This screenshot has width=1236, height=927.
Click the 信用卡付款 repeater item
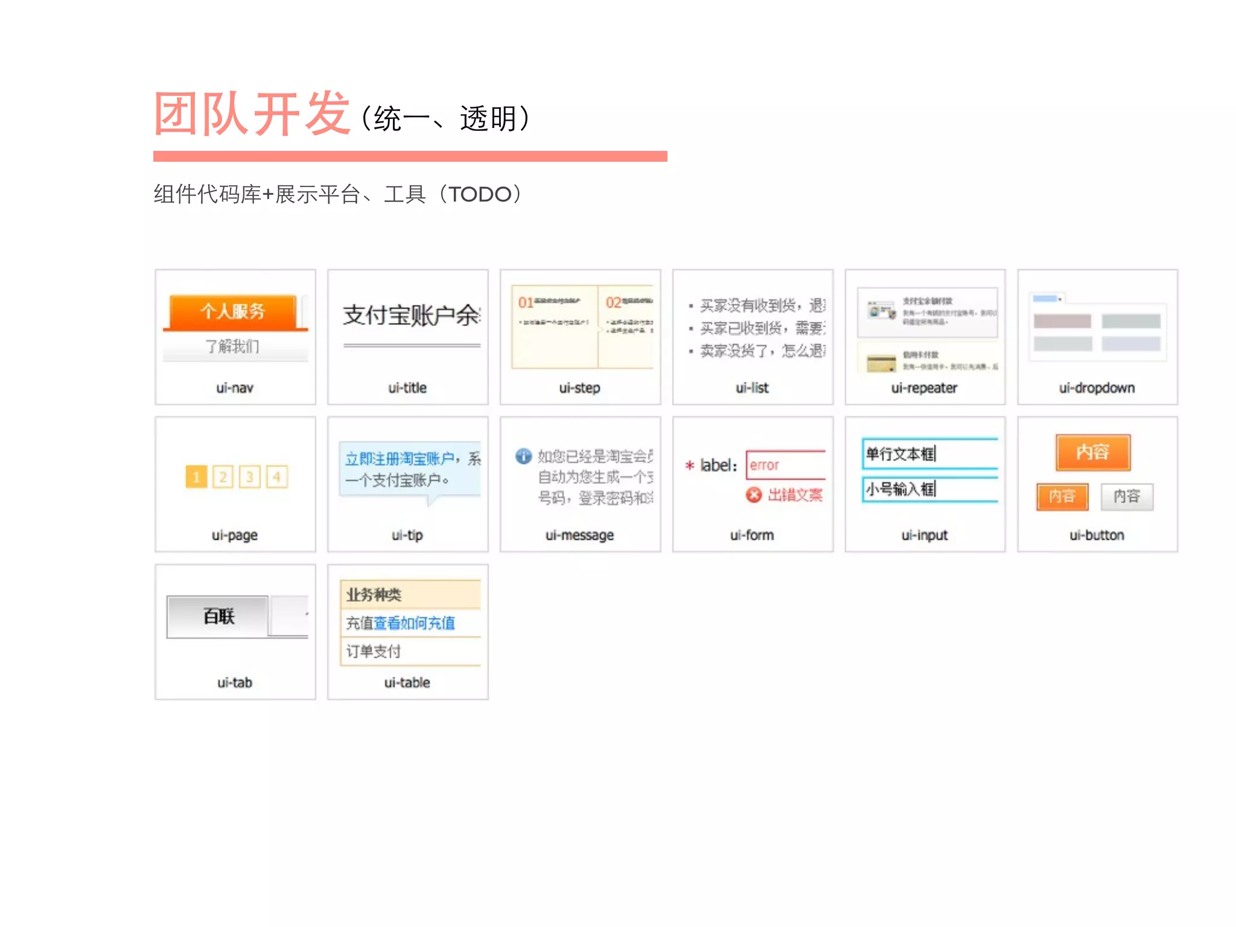[x=928, y=358]
